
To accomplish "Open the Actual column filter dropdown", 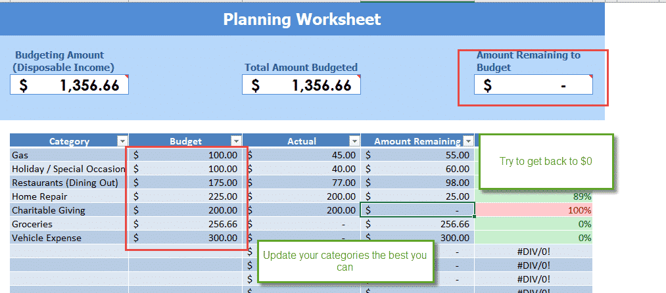I will 354,141.
